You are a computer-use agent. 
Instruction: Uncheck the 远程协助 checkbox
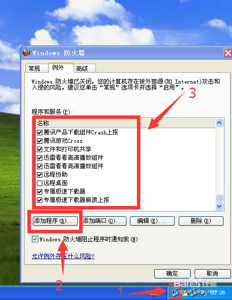(x=39, y=175)
